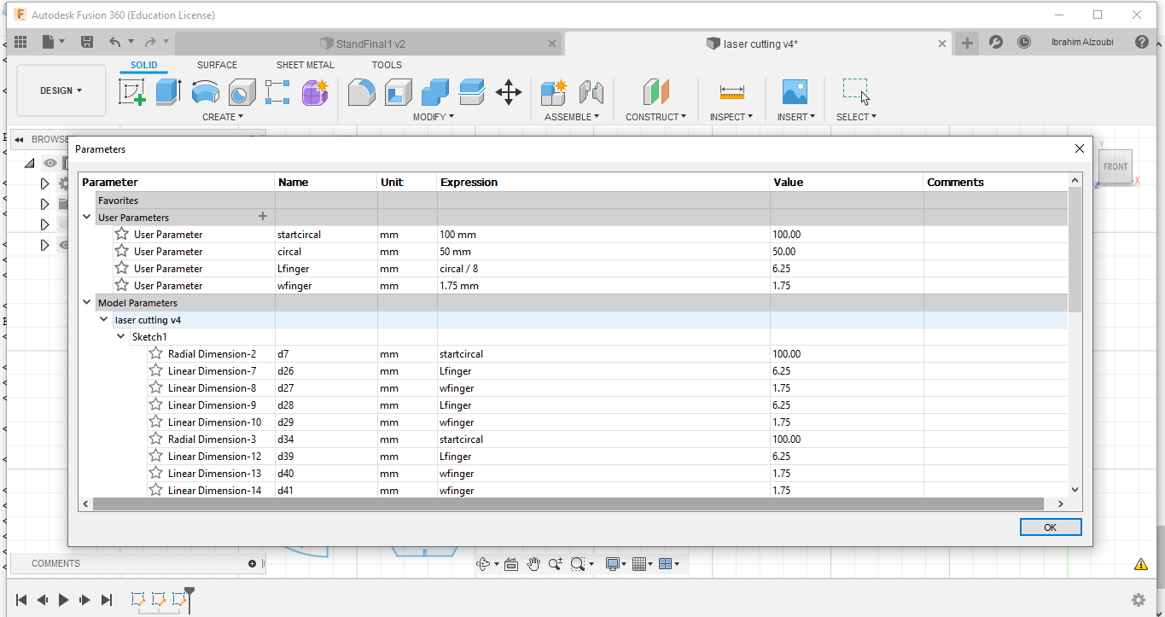This screenshot has width=1165, height=617.
Task: Select the Move/Copy tool icon
Action: 509,91
